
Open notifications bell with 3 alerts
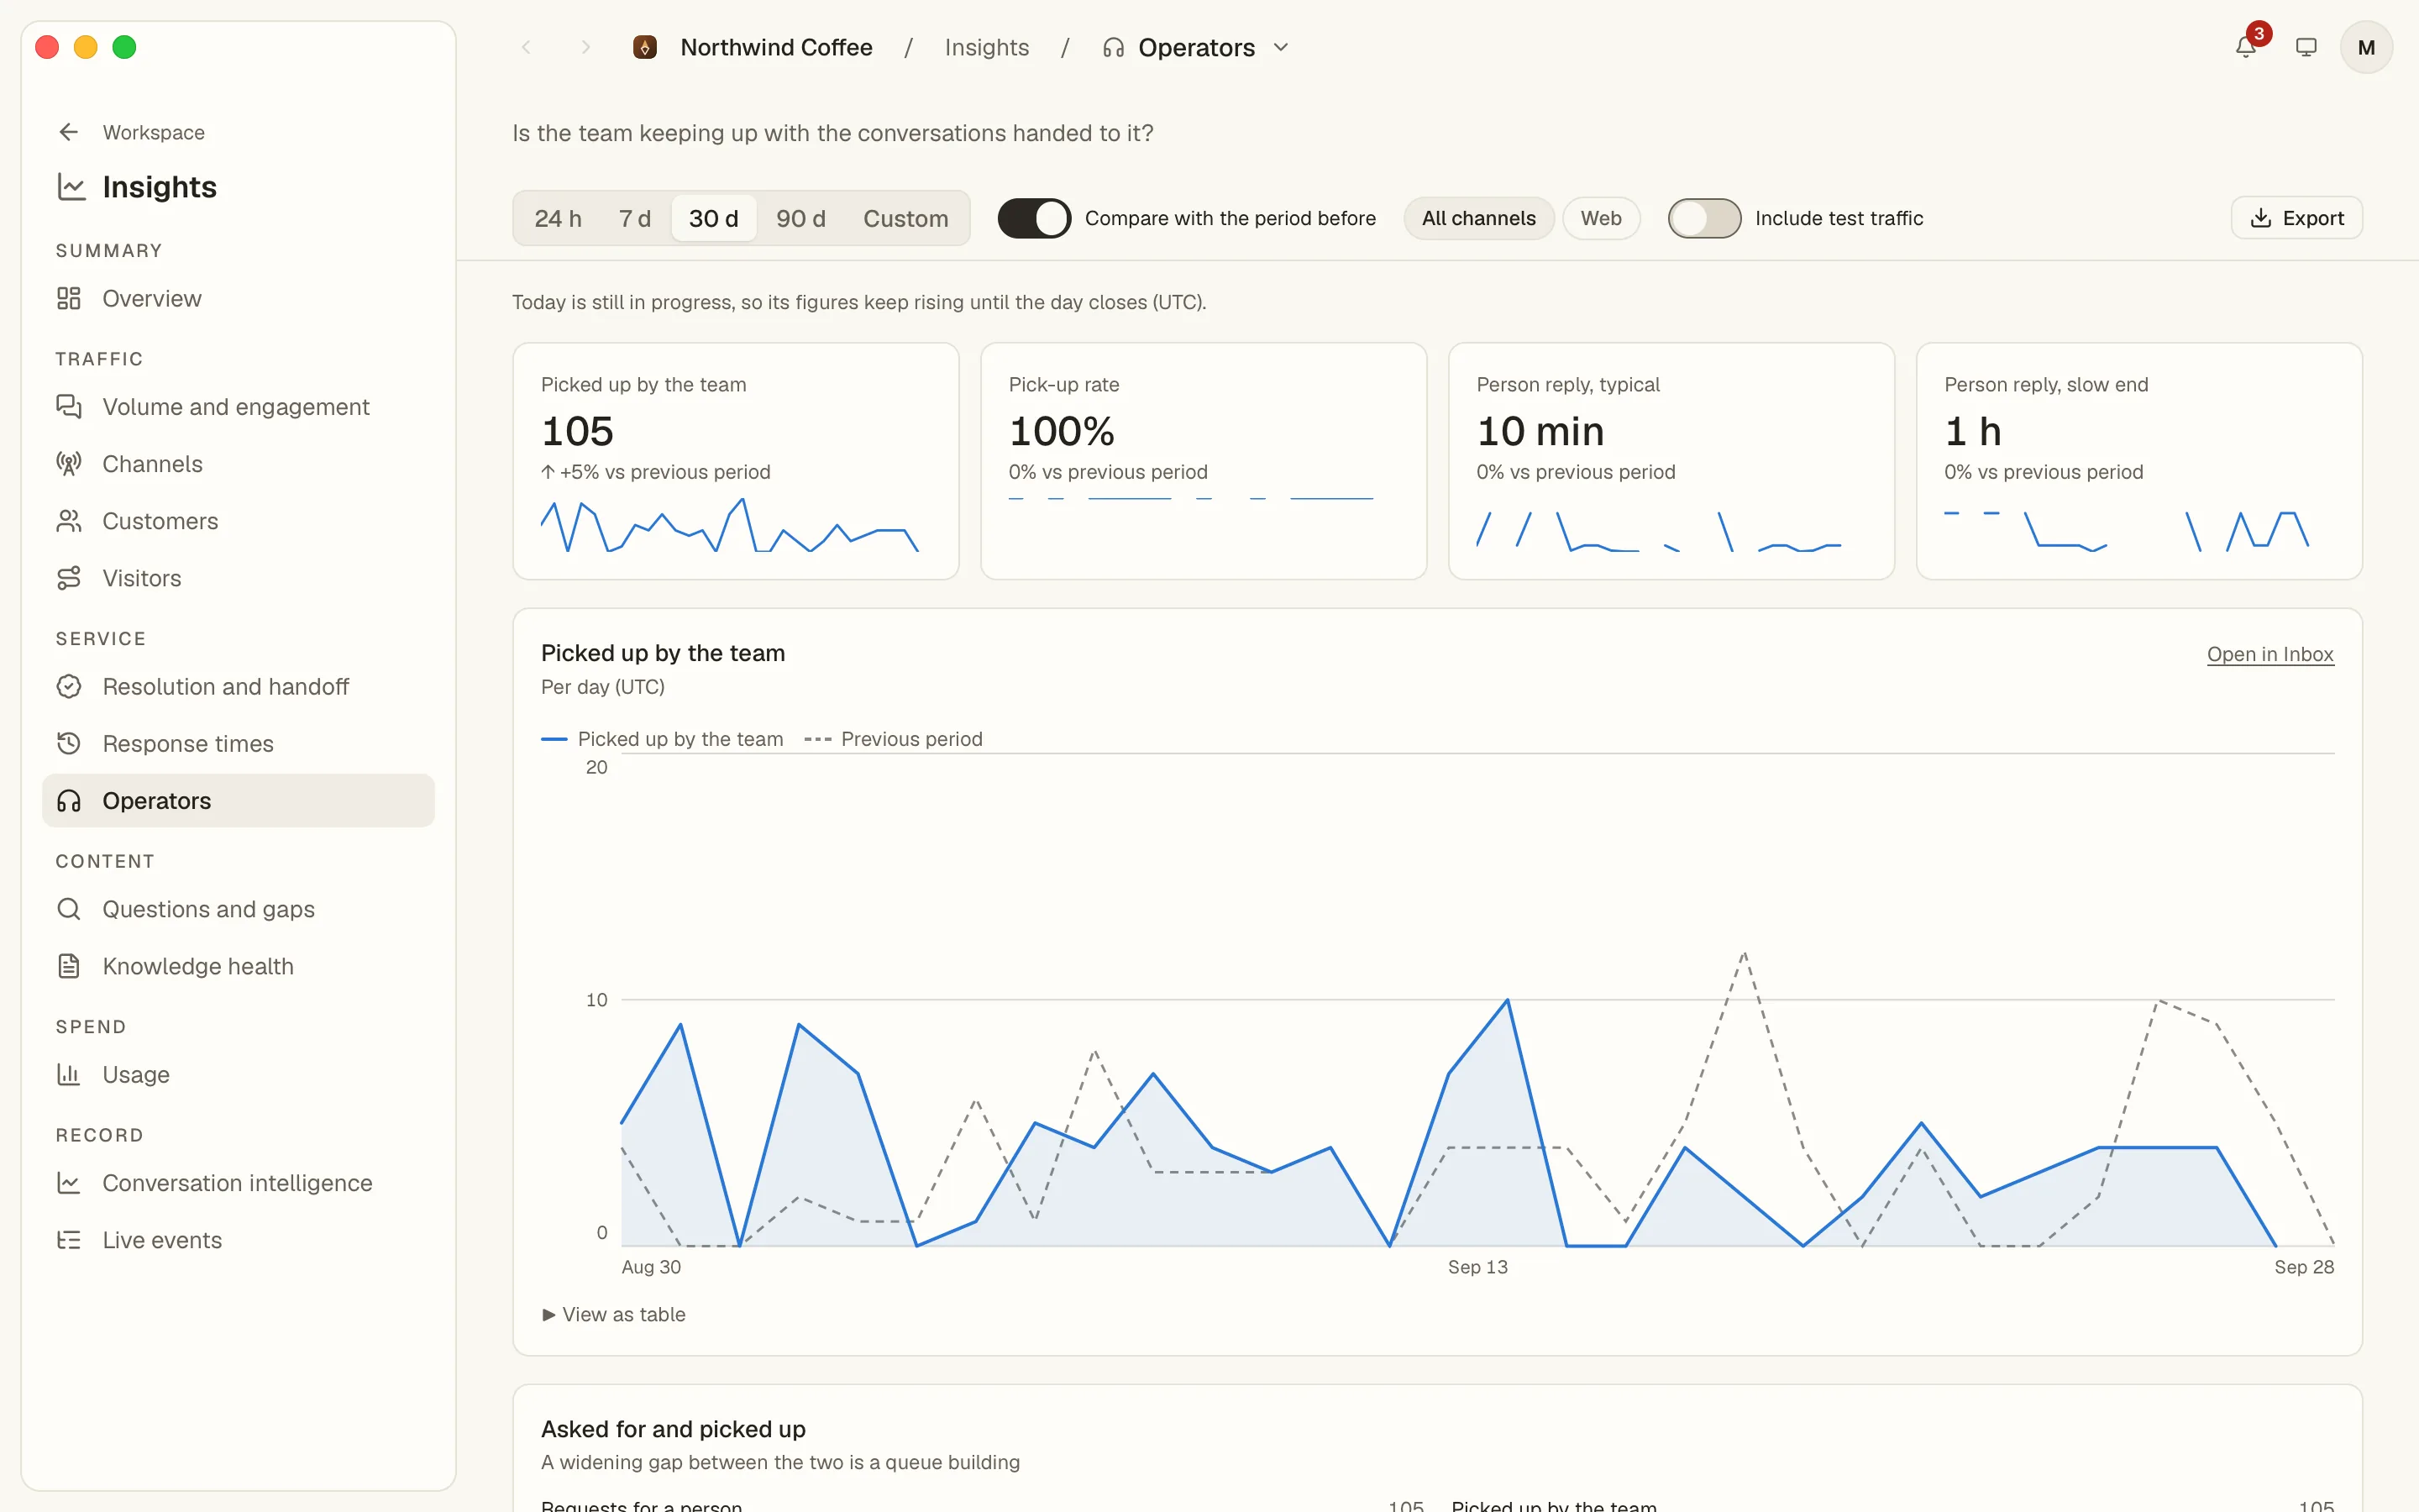click(x=2245, y=47)
